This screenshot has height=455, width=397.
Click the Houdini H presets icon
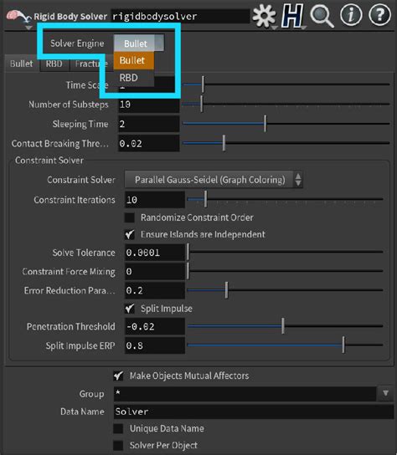point(292,16)
